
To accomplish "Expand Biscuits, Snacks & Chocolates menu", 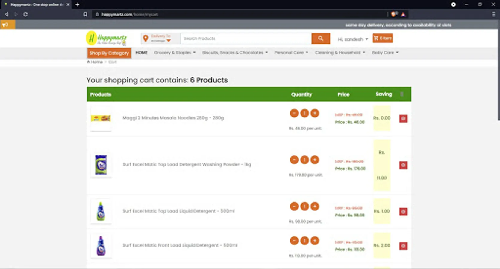I will [x=235, y=52].
